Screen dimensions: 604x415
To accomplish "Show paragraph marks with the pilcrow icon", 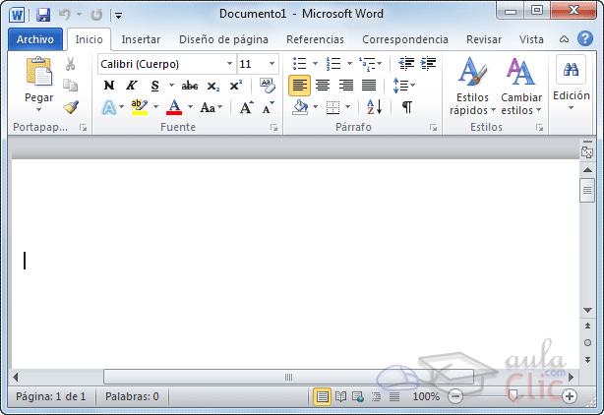I will pos(406,107).
